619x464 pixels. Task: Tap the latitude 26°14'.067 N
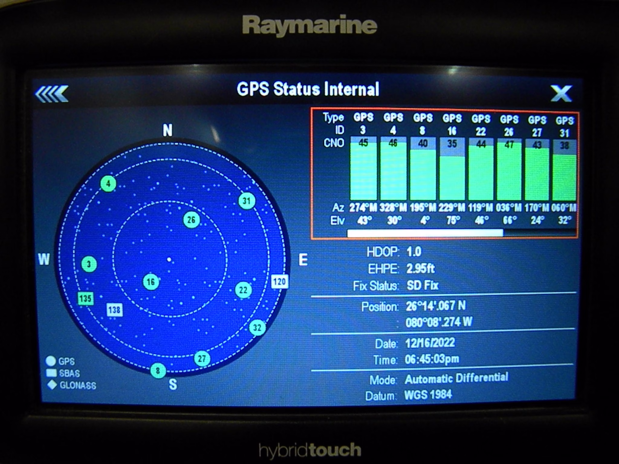(x=436, y=306)
